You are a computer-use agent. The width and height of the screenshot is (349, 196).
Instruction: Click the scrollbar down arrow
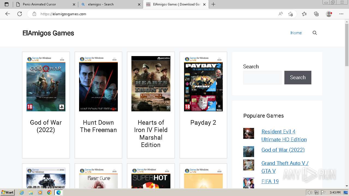pyautogui.click(x=347, y=186)
